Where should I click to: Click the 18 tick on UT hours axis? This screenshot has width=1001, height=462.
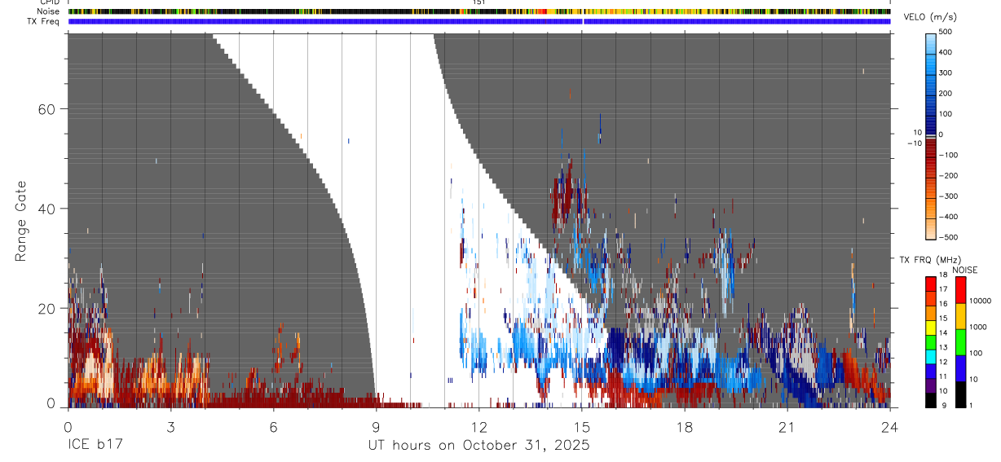point(685,426)
